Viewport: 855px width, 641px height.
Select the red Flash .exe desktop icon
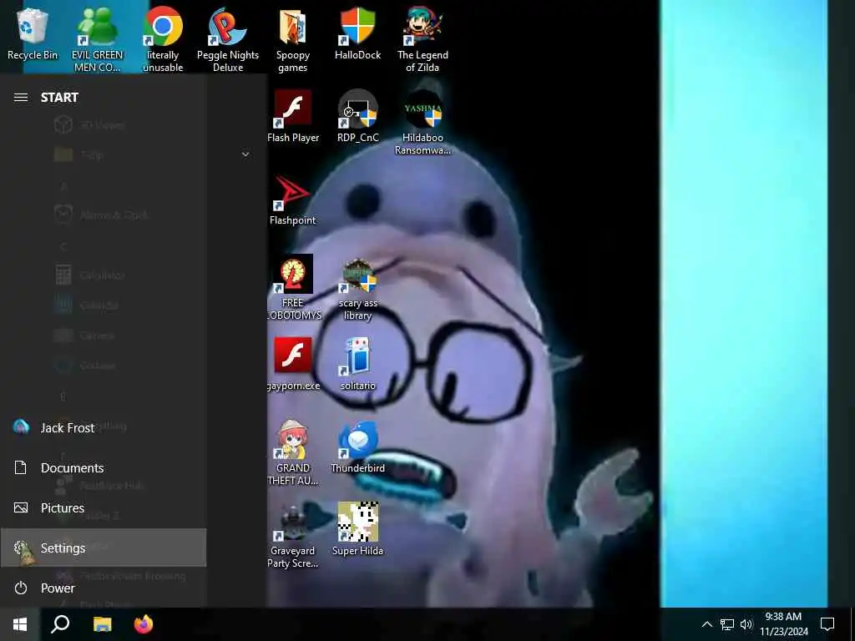(x=293, y=364)
